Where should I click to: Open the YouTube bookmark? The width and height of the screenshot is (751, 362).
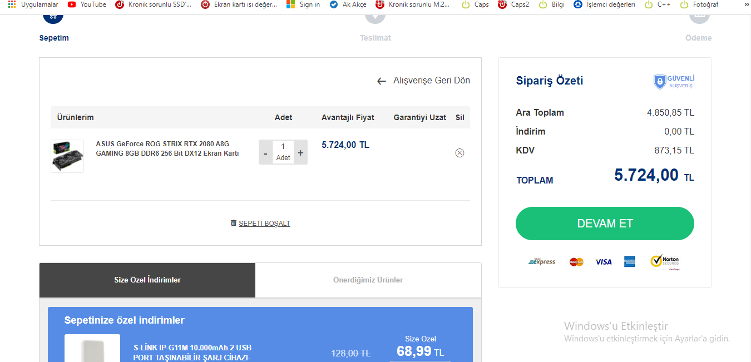tap(87, 4)
